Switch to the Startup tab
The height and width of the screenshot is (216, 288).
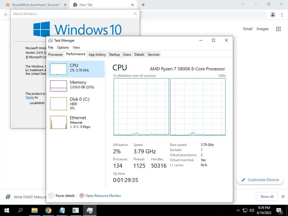click(114, 55)
